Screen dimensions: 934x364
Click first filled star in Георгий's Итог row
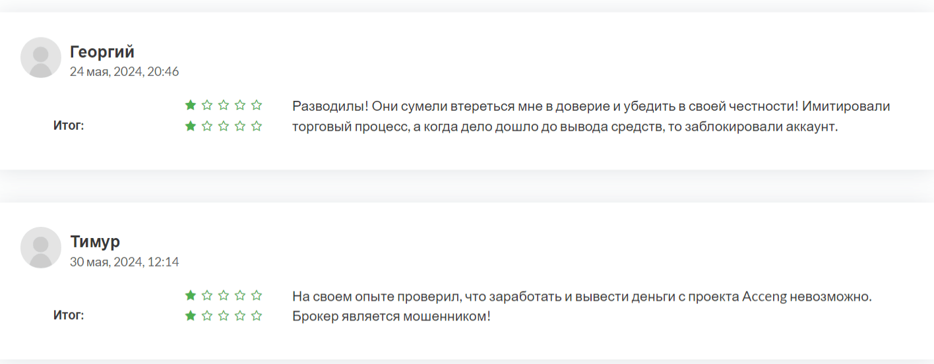191,126
